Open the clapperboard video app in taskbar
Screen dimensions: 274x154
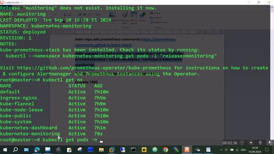point(59,150)
